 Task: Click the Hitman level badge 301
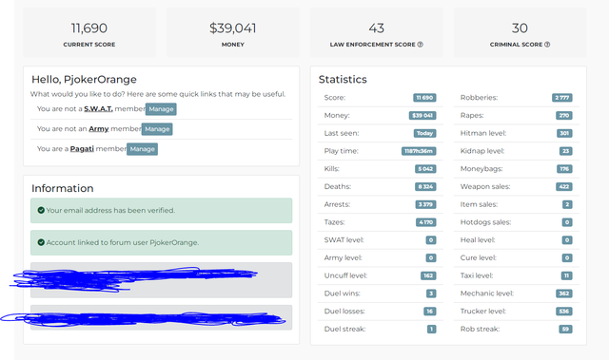click(564, 133)
